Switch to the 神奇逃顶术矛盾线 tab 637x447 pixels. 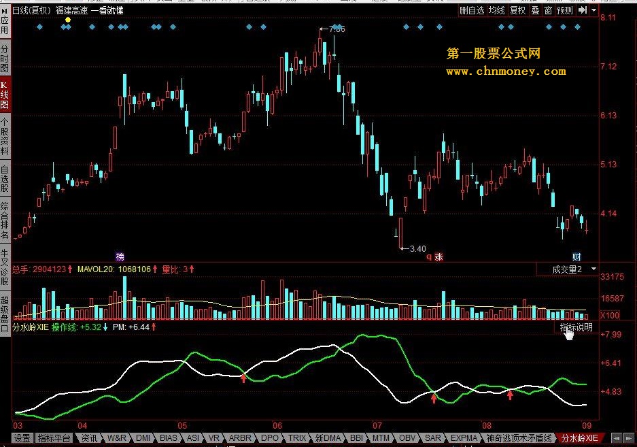(519, 438)
